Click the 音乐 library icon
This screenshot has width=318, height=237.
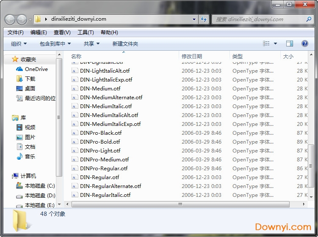pos(19,156)
